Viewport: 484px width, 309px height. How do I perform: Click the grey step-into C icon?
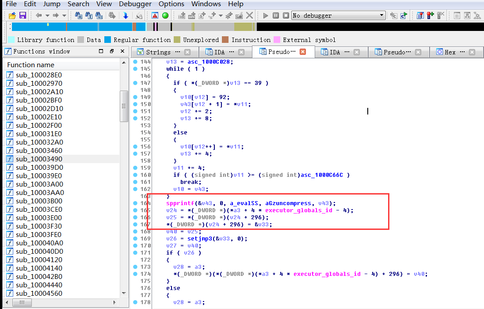(393, 15)
